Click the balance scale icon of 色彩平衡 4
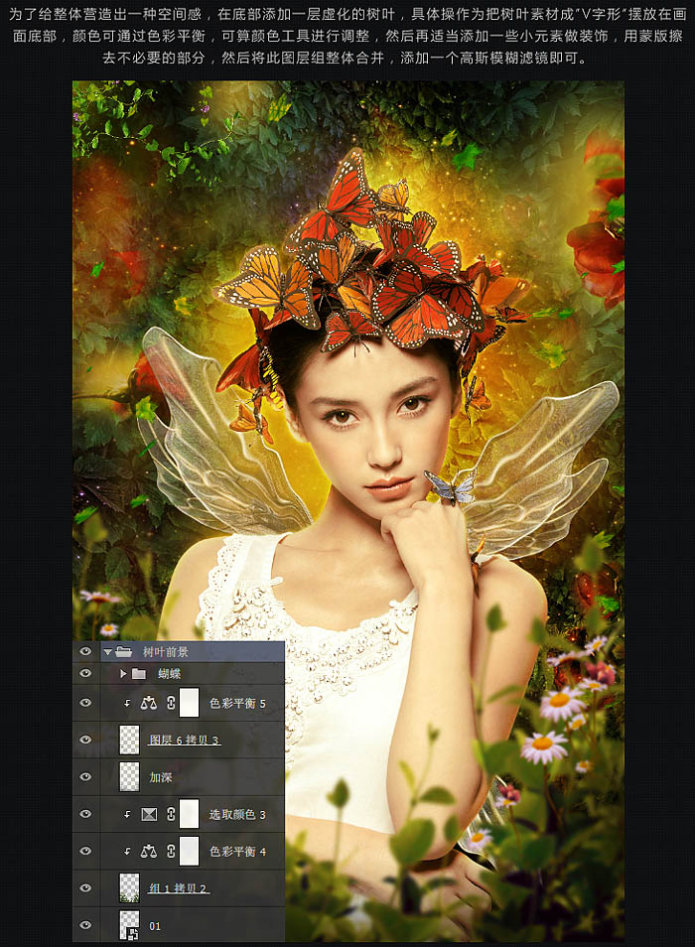Screen dimensions: 695x947 click(149, 851)
